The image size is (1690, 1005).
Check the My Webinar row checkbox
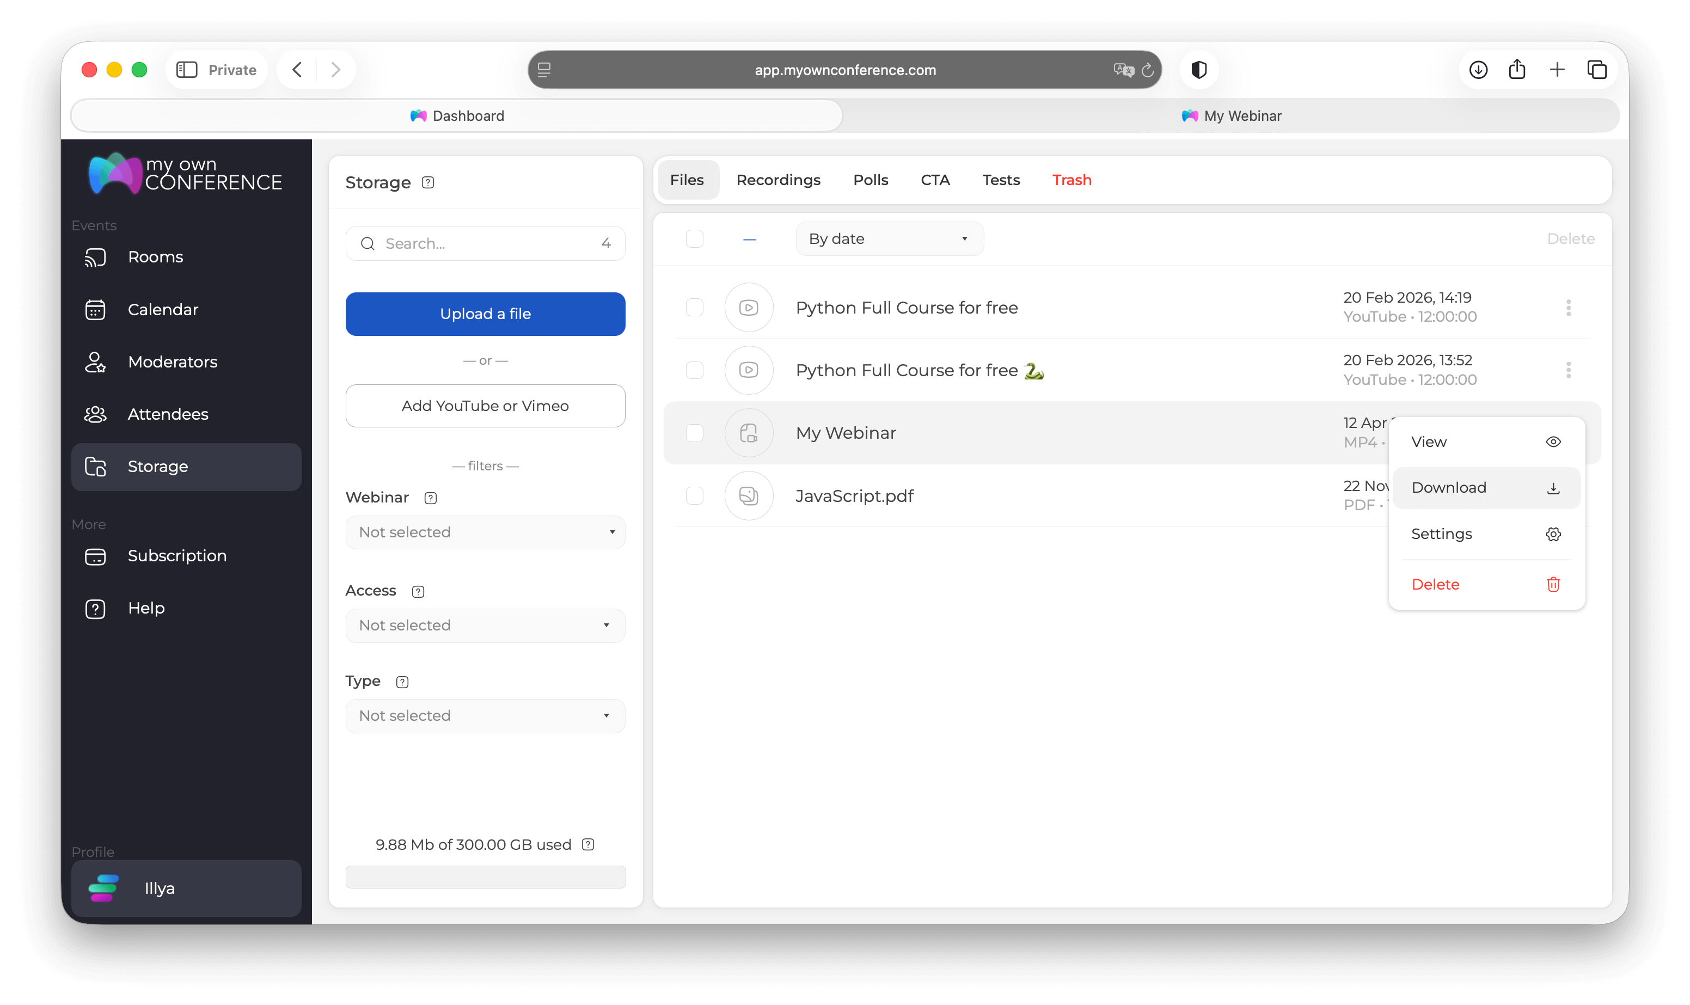695,433
